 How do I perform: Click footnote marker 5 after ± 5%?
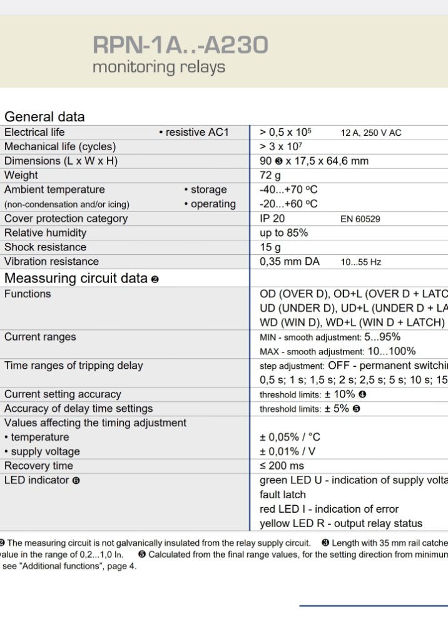click(356, 409)
